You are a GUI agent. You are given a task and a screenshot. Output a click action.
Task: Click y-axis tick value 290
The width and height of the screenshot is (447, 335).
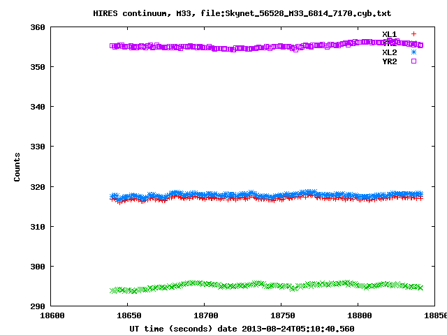click(x=38, y=306)
